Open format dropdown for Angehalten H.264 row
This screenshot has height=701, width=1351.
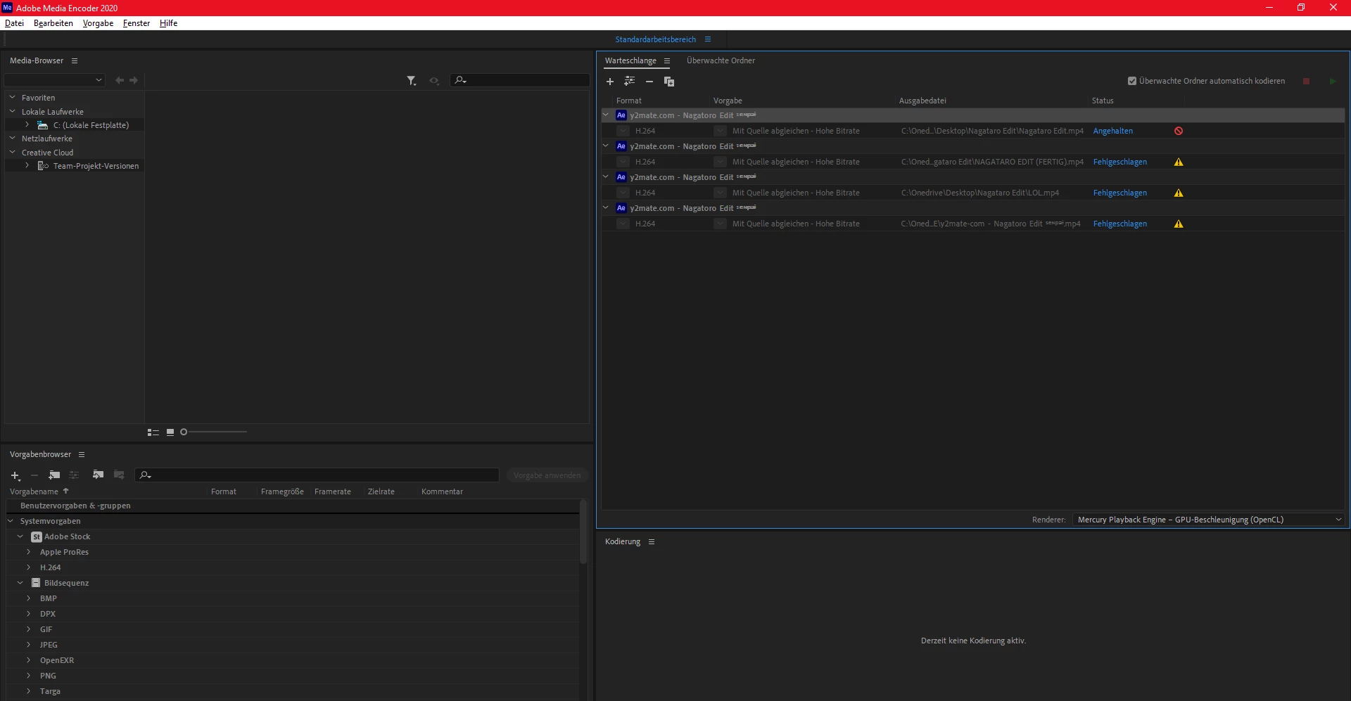(623, 131)
